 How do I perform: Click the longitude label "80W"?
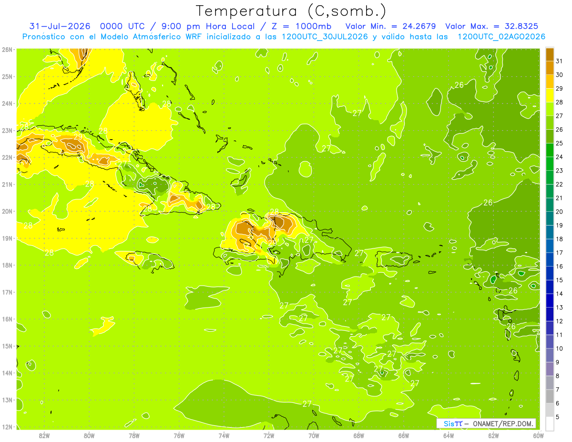pyautogui.click(x=89, y=435)
